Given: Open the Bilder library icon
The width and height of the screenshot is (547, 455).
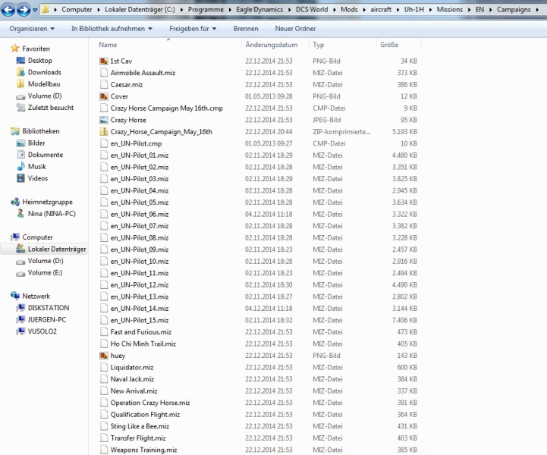Looking at the screenshot, I should (x=20, y=143).
